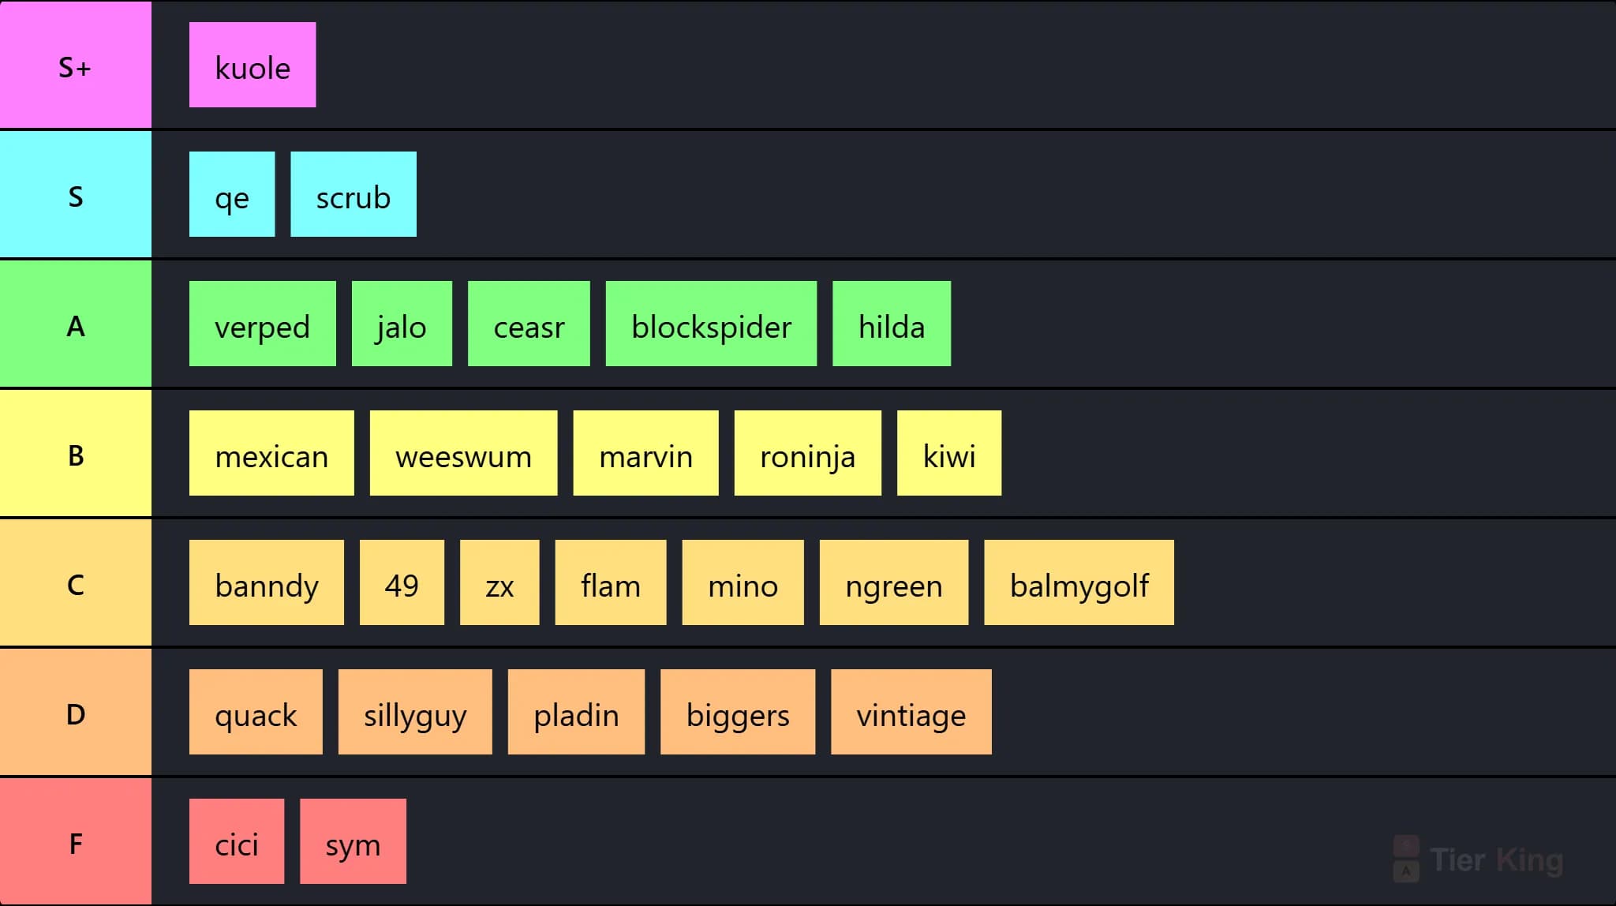This screenshot has width=1616, height=906.
Task: Click the qe tile
Action: coord(232,194)
